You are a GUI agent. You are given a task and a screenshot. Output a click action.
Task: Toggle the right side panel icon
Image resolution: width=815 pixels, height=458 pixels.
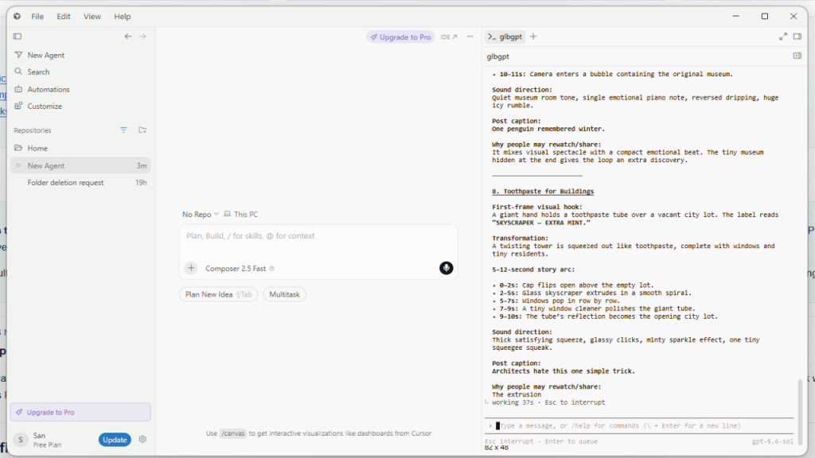[797, 37]
